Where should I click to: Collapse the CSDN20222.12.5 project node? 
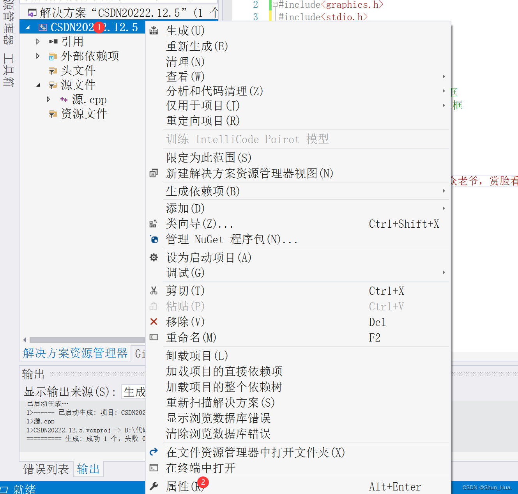28,27
